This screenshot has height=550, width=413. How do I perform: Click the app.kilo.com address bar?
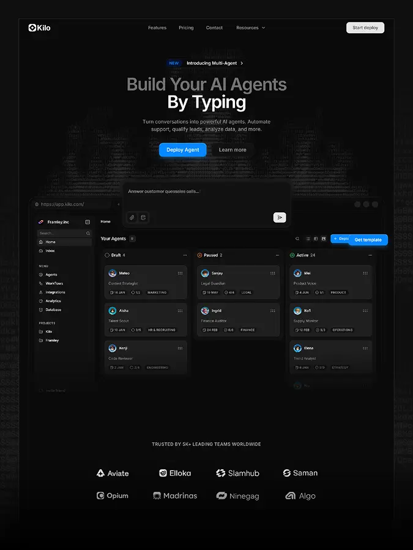point(72,204)
